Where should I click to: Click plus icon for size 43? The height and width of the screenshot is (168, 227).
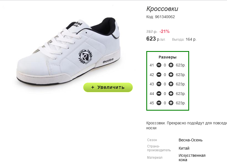coord(171,84)
